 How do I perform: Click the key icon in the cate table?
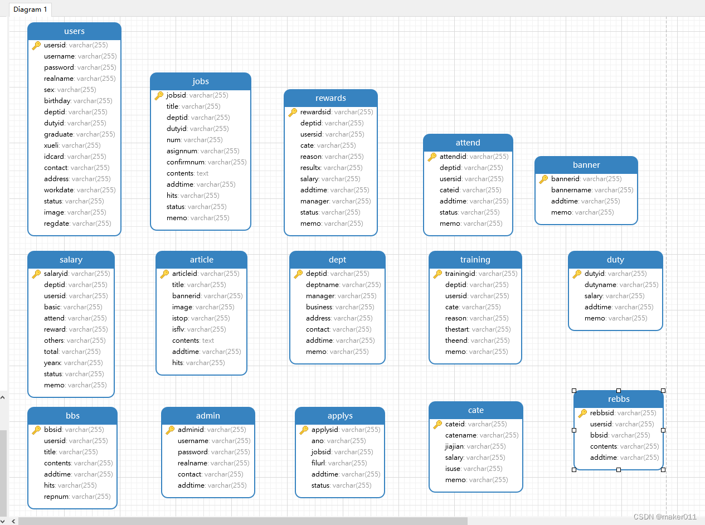(x=437, y=424)
